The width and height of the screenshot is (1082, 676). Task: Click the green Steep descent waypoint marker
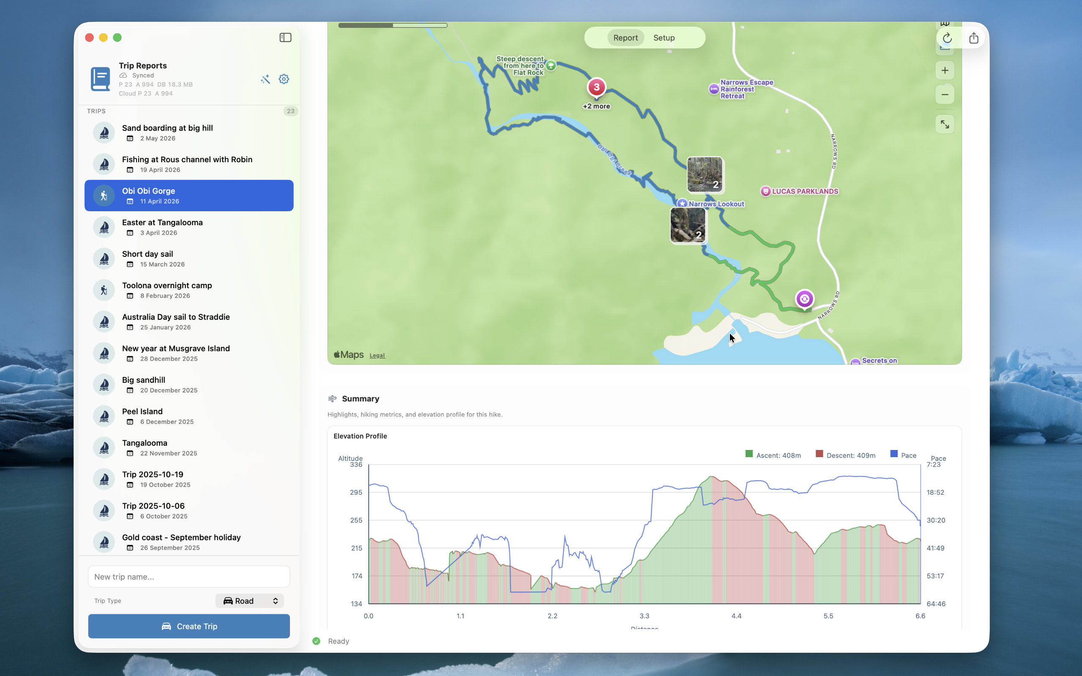click(x=551, y=66)
